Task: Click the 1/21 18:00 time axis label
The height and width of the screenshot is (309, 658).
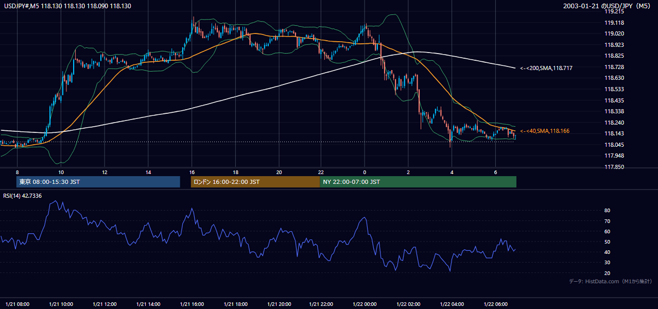Action: click(x=235, y=304)
